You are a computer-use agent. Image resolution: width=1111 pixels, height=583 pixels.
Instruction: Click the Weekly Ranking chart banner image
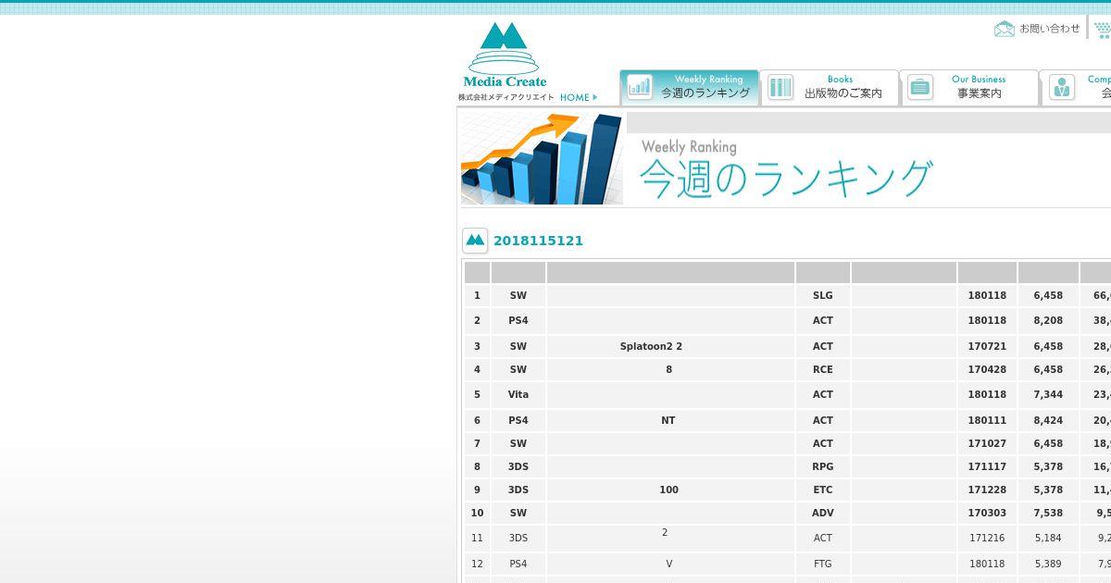pyautogui.click(x=542, y=158)
